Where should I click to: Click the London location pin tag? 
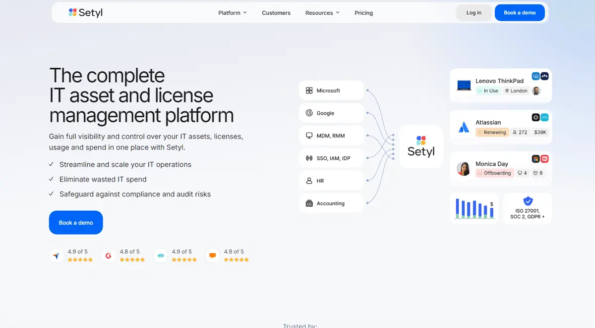click(516, 91)
